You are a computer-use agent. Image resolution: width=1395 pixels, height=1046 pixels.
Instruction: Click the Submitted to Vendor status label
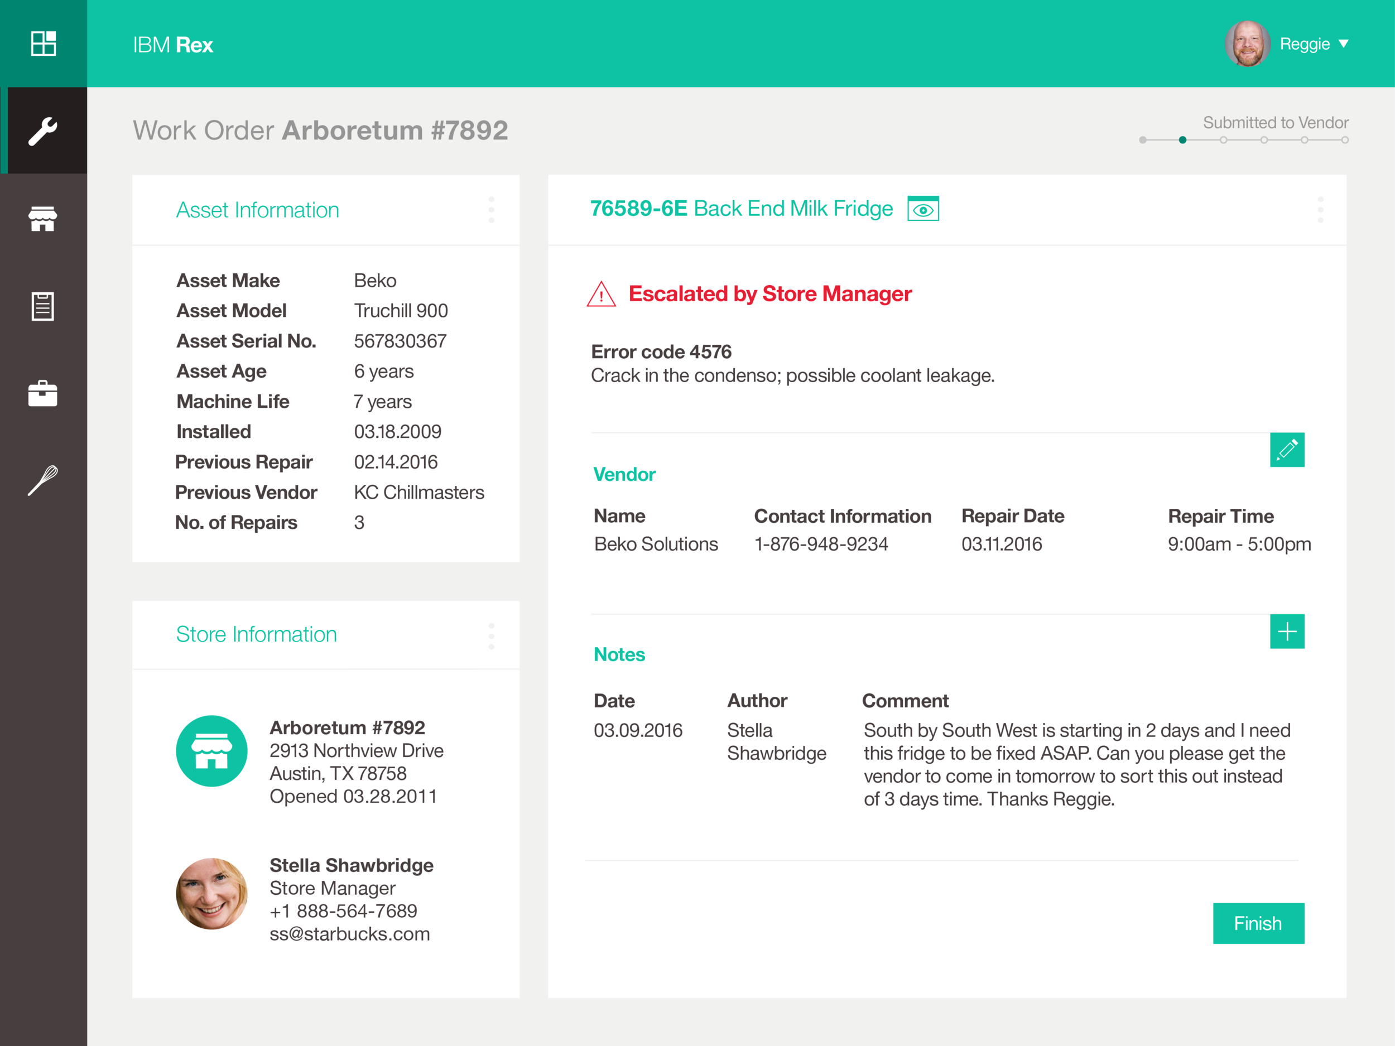pos(1276,122)
